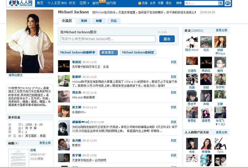The height and width of the screenshot is (168, 248).
Task: Click 退出 to log out
Action: (x=168, y=3)
